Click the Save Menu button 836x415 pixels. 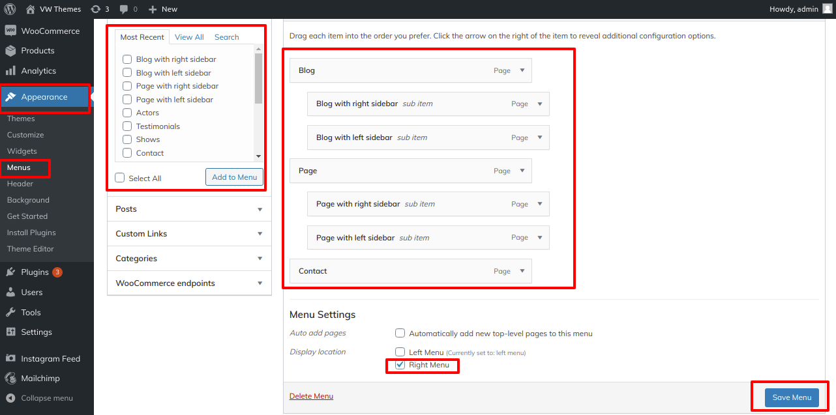(792, 397)
